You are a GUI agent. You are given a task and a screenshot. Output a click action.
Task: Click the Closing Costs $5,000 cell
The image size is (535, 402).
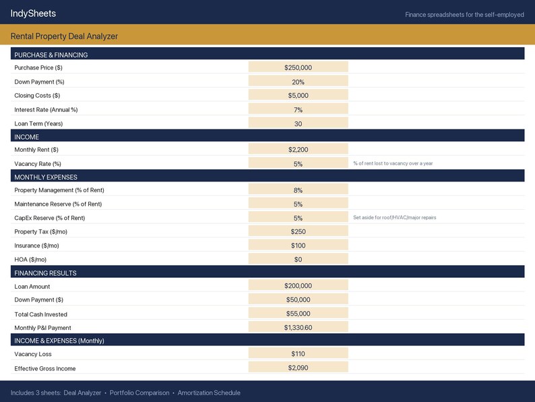click(298, 95)
